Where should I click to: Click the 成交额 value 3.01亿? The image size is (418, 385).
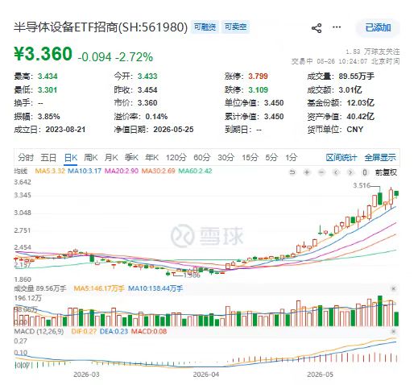(350, 89)
